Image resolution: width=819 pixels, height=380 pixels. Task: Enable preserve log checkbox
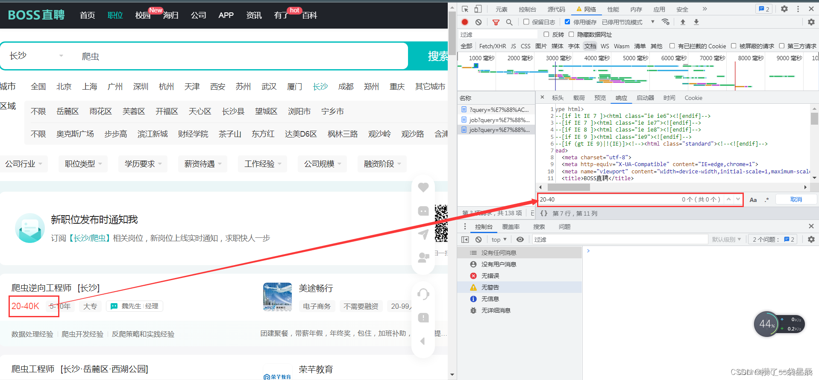coord(526,22)
